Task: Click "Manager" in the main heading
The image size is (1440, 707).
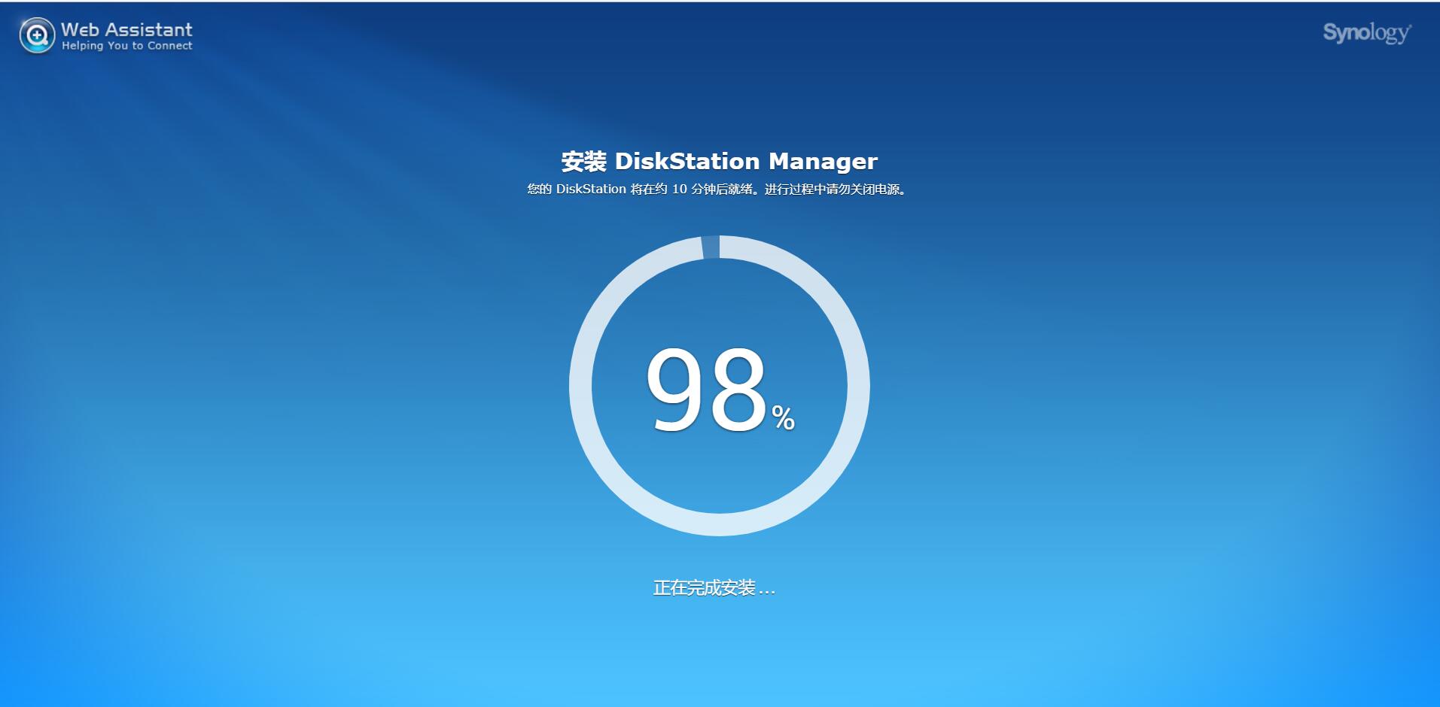Action: tap(823, 162)
